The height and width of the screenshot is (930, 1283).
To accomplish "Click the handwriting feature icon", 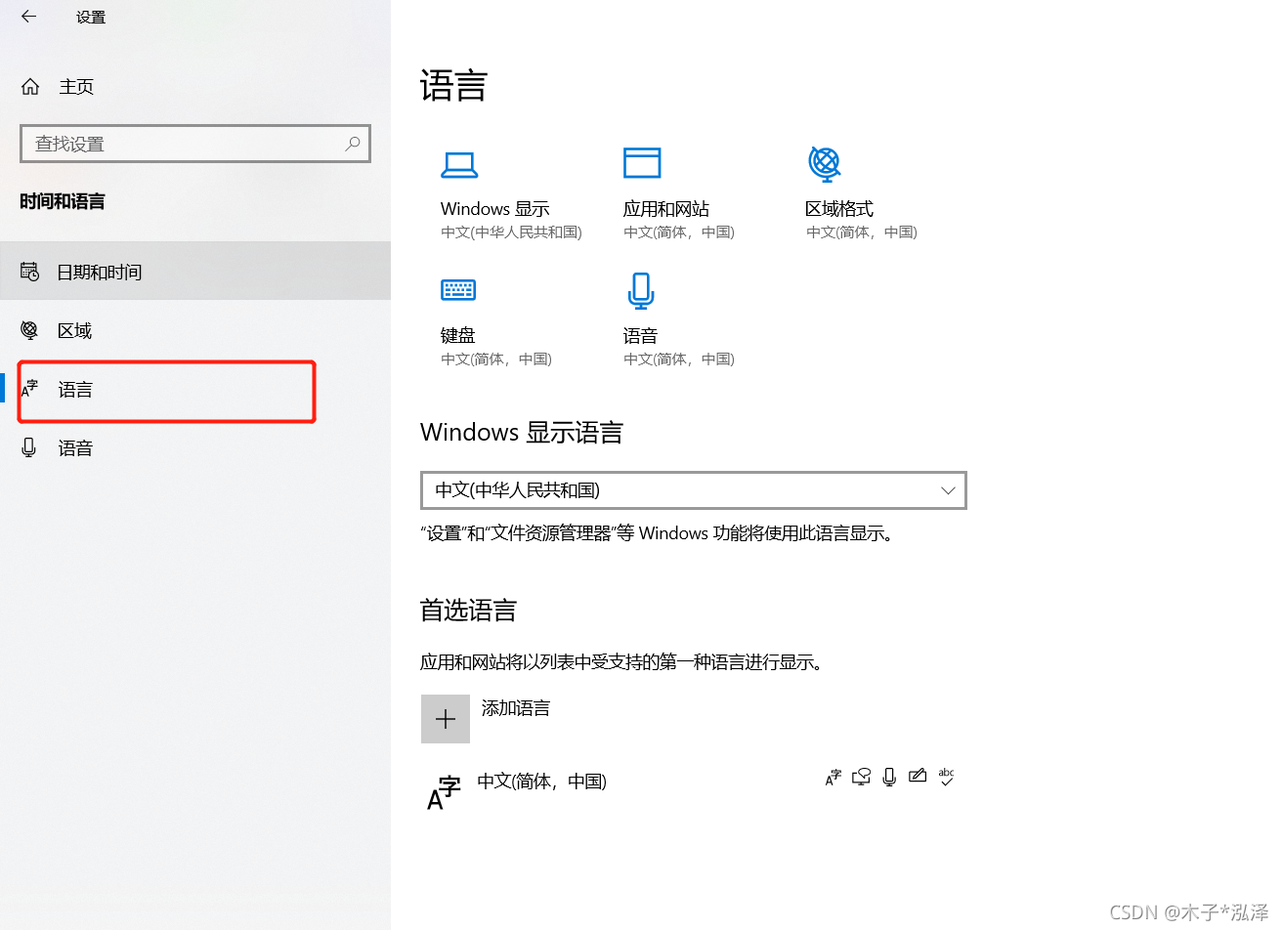I will coord(917,777).
